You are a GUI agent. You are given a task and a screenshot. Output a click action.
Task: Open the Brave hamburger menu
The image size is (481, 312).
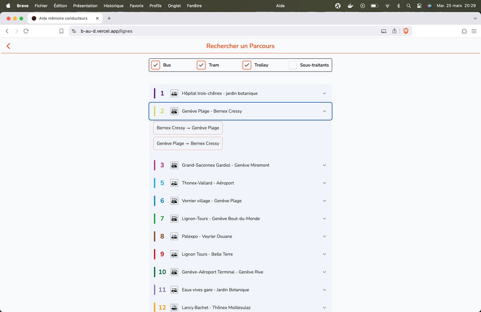click(474, 31)
